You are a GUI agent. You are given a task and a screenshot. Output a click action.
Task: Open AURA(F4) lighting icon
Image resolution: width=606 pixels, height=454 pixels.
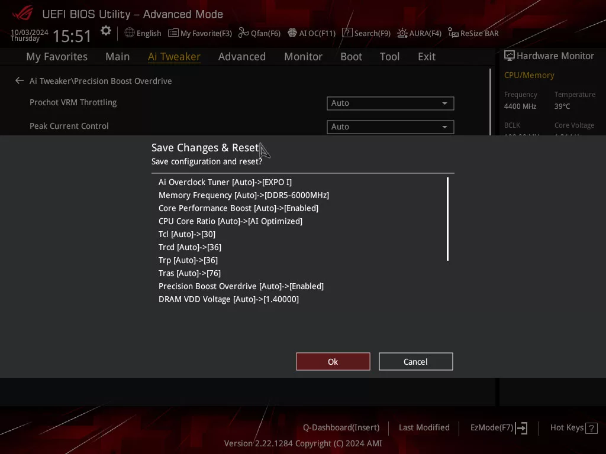pos(402,33)
